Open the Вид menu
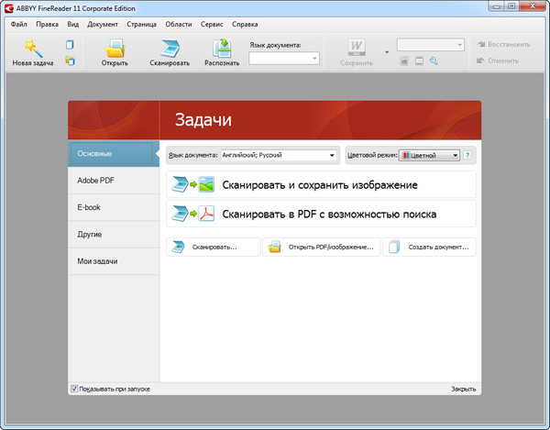 coord(73,24)
